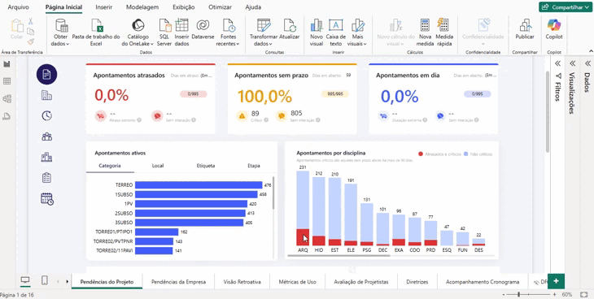This screenshot has width=594, height=299.
Task: Click the people group navigation icon
Action: pos(46,136)
